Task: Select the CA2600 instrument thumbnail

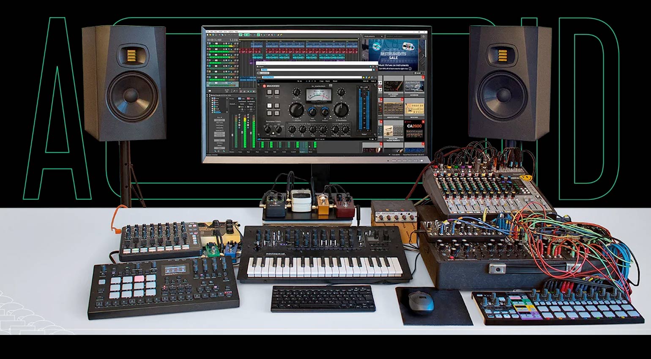Action: coord(414,130)
